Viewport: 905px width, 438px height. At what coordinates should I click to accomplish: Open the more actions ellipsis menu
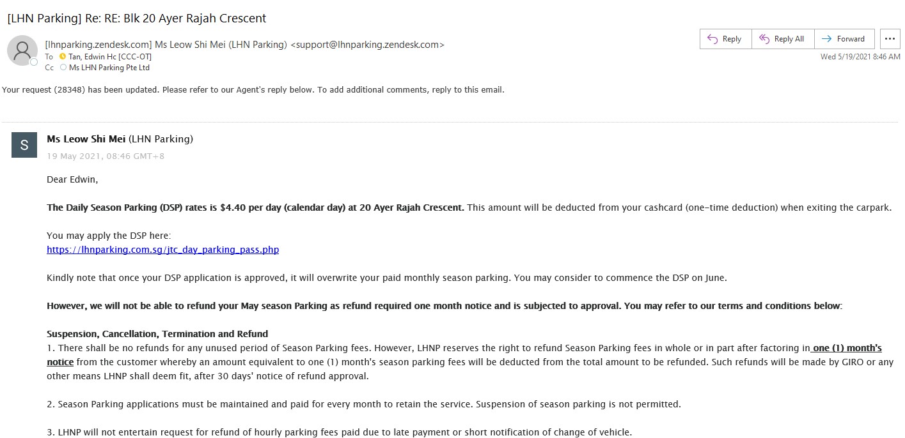(890, 39)
